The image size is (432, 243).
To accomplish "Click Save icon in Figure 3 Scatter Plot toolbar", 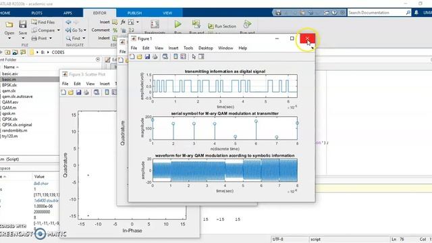I will click(x=78, y=92).
